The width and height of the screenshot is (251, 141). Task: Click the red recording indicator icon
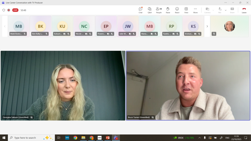tap(8, 10)
